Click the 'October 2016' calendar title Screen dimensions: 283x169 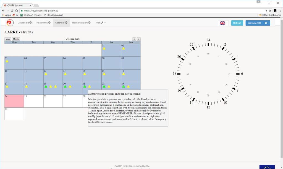[x=73, y=39]
